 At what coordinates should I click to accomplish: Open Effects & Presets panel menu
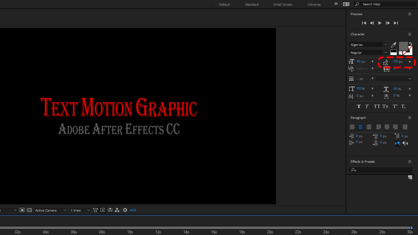click(x=410, y=162)
